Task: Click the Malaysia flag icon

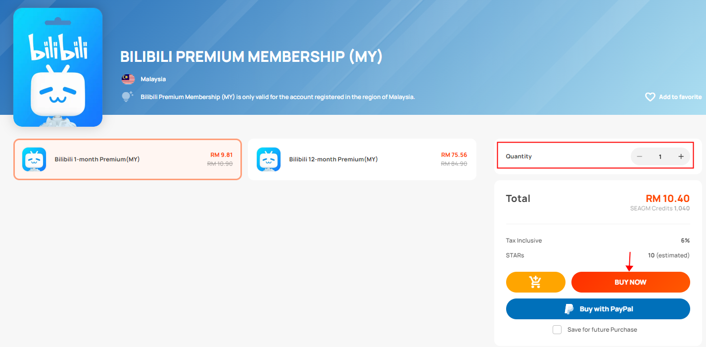Action: 128,79
